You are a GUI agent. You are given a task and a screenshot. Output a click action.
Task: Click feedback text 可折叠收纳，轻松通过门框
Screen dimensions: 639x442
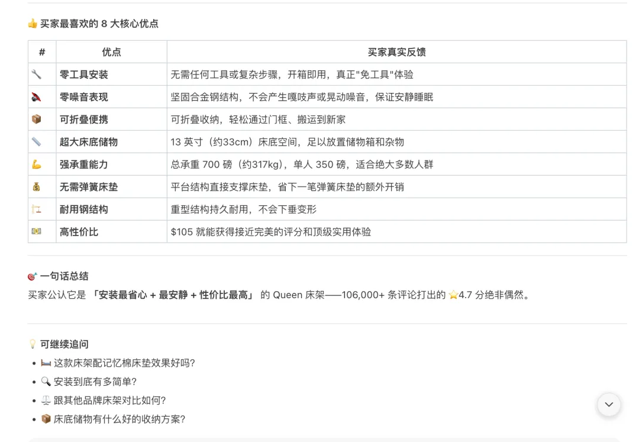click(229, 120)
